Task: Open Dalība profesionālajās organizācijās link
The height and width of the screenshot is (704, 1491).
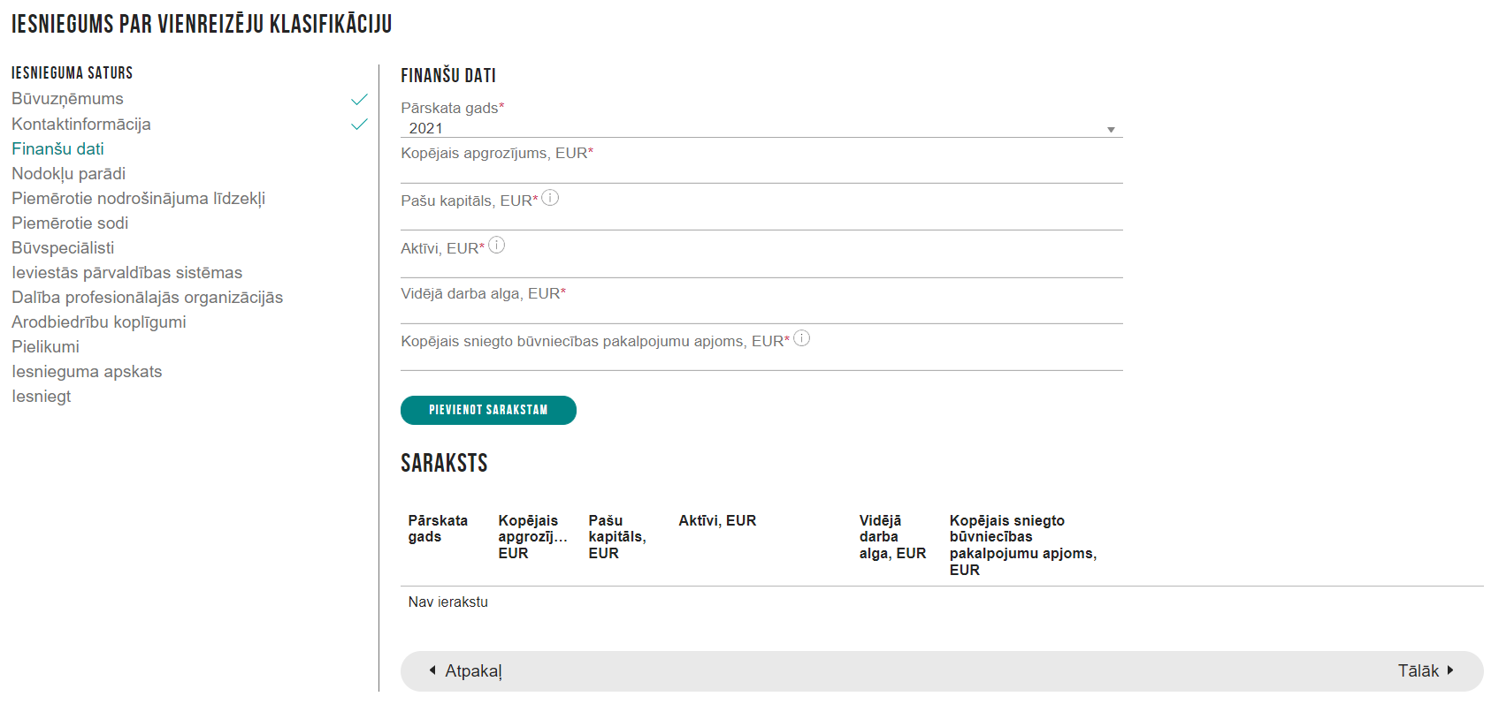Action: pyautogui.click(x=147, y=298)
